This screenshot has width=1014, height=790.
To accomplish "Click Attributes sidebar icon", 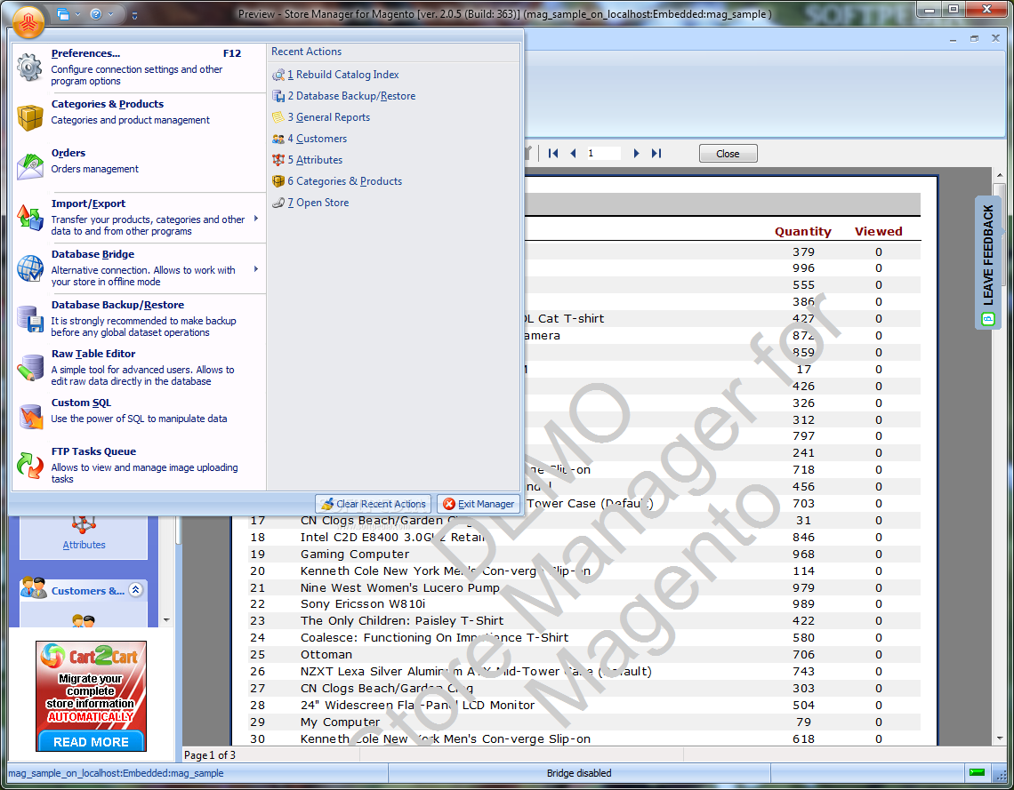I will (84, 524).
